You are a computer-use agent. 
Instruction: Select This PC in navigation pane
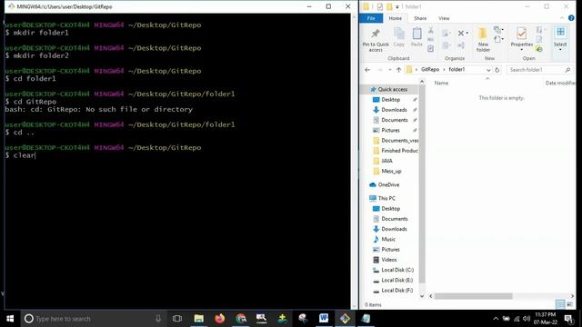click(x=386, y=198)
